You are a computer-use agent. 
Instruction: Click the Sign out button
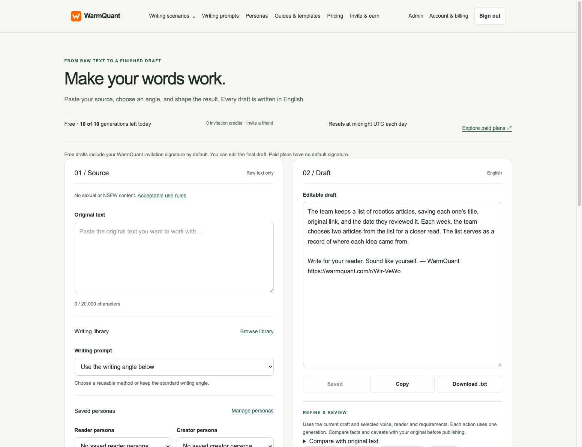click(490, 16)
